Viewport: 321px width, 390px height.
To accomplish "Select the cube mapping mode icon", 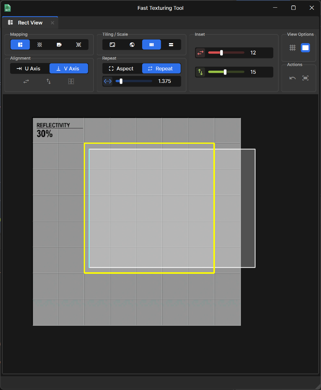I will tap(79, 45).
